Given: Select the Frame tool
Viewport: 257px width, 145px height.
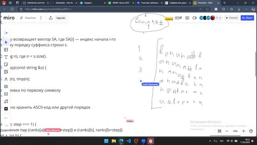Looking at the screenshot, I should (x=6, y=94).
